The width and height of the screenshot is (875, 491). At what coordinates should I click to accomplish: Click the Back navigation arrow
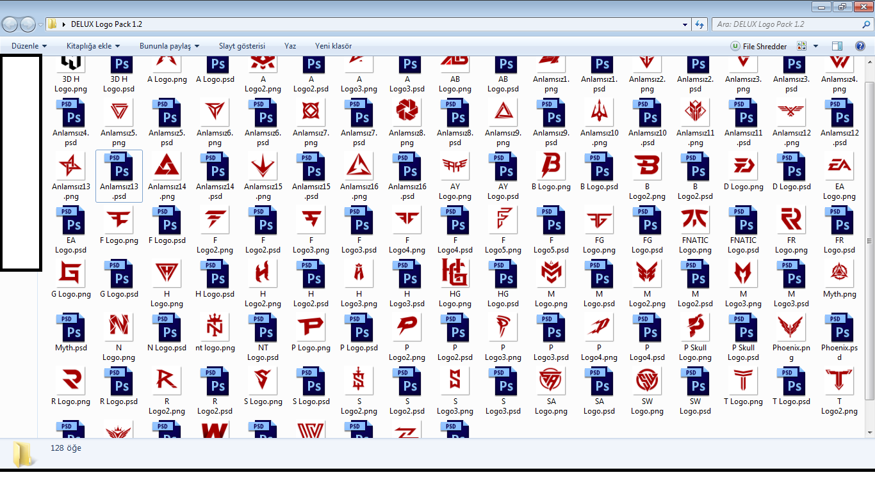10,24
